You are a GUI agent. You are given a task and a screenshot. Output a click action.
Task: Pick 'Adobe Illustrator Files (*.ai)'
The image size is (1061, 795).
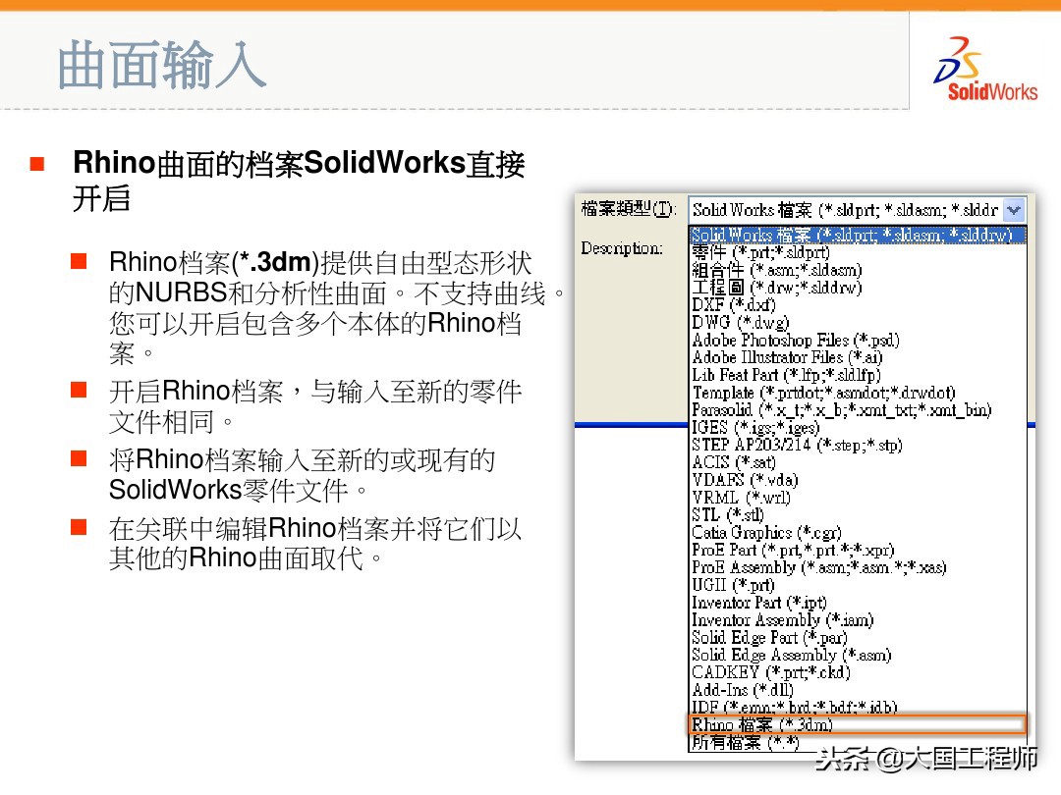(x=858, y=357)
